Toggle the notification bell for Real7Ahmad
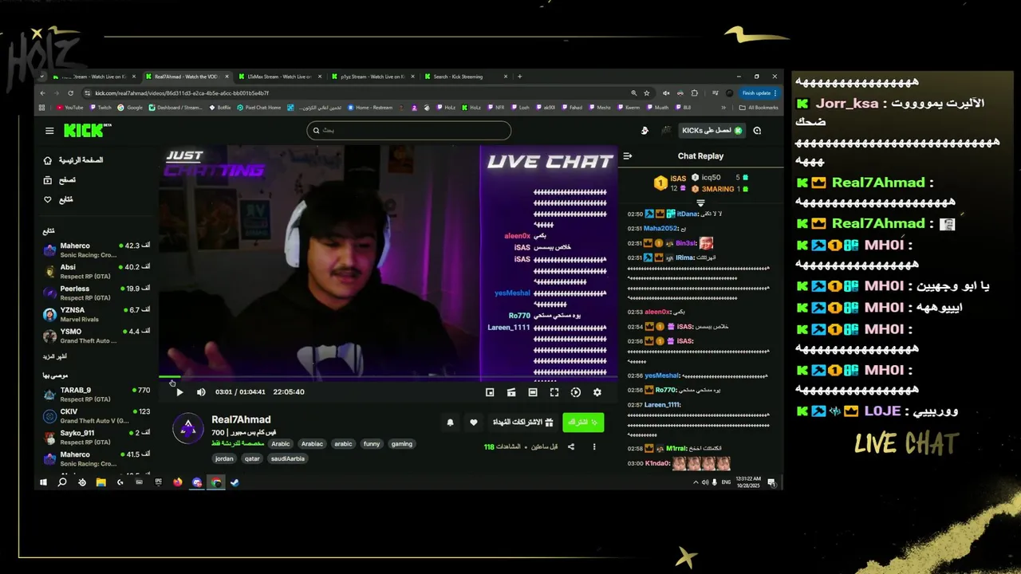 click(450, 423)
